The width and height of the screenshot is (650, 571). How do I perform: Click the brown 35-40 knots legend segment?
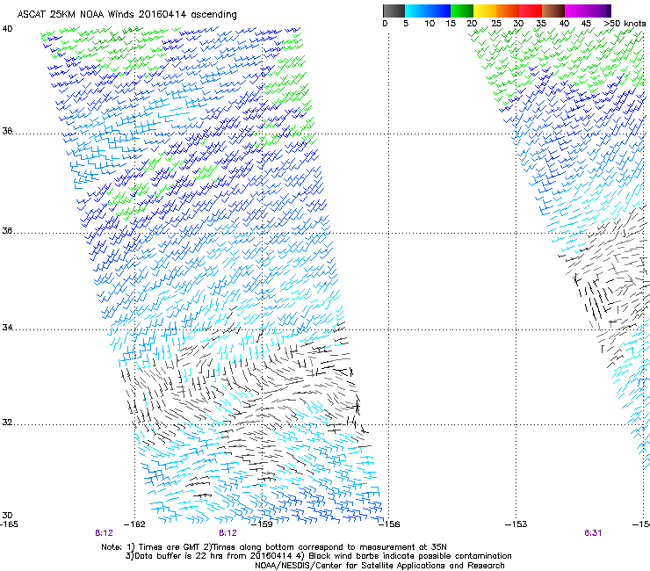click(553, 11)
